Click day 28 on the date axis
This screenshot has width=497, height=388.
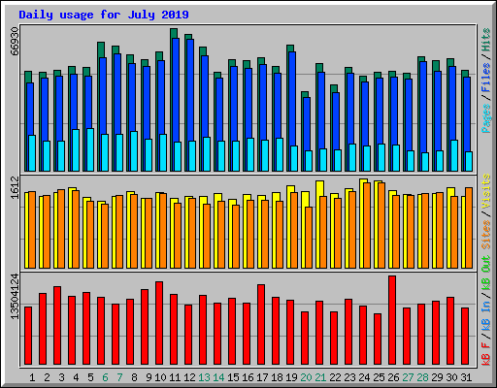pos(422,377)
